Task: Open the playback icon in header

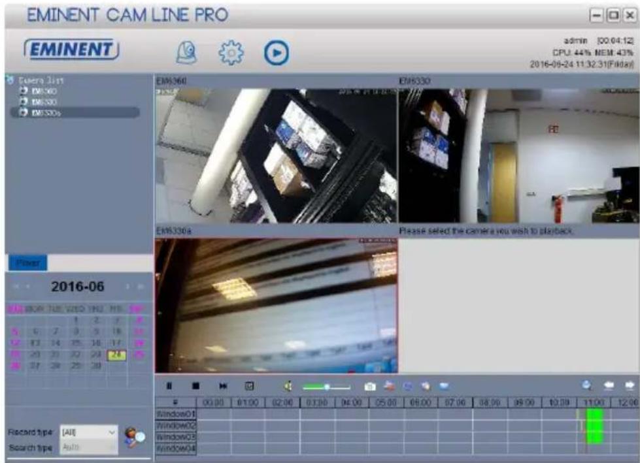Action: (277, 53)
